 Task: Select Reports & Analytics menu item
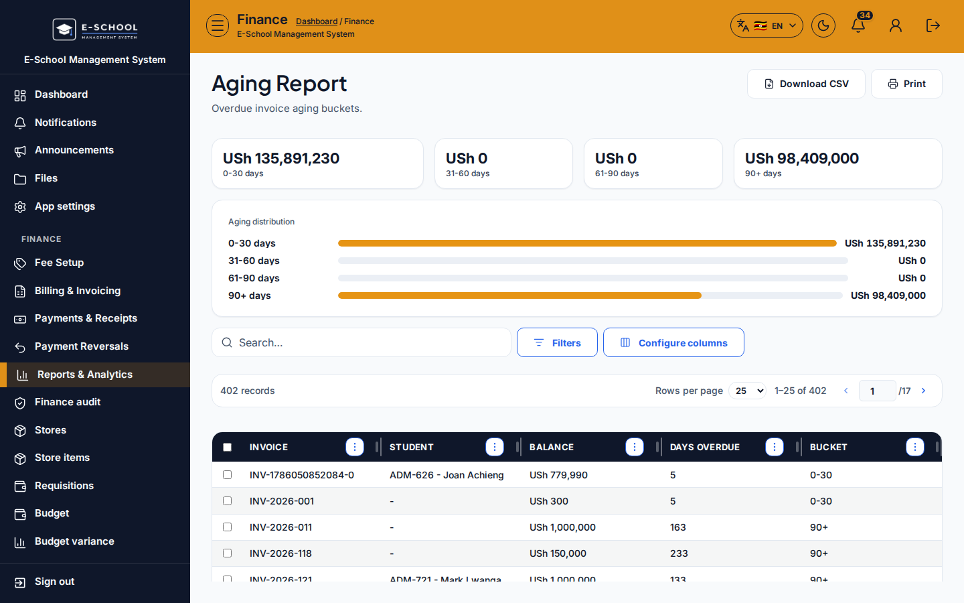coord(95,375)
